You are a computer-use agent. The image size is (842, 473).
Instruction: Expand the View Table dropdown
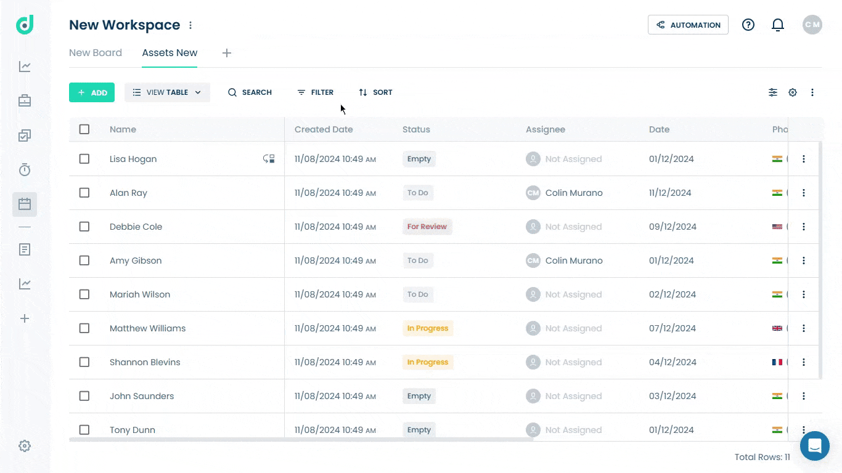[x=167, y=92]
